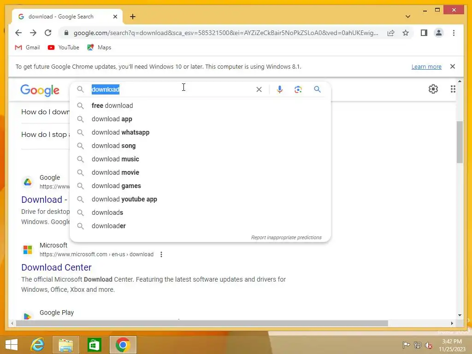This screenshot has height=354, width=472.
Task: Open Maps bookmark
Action: coord(100,47)
